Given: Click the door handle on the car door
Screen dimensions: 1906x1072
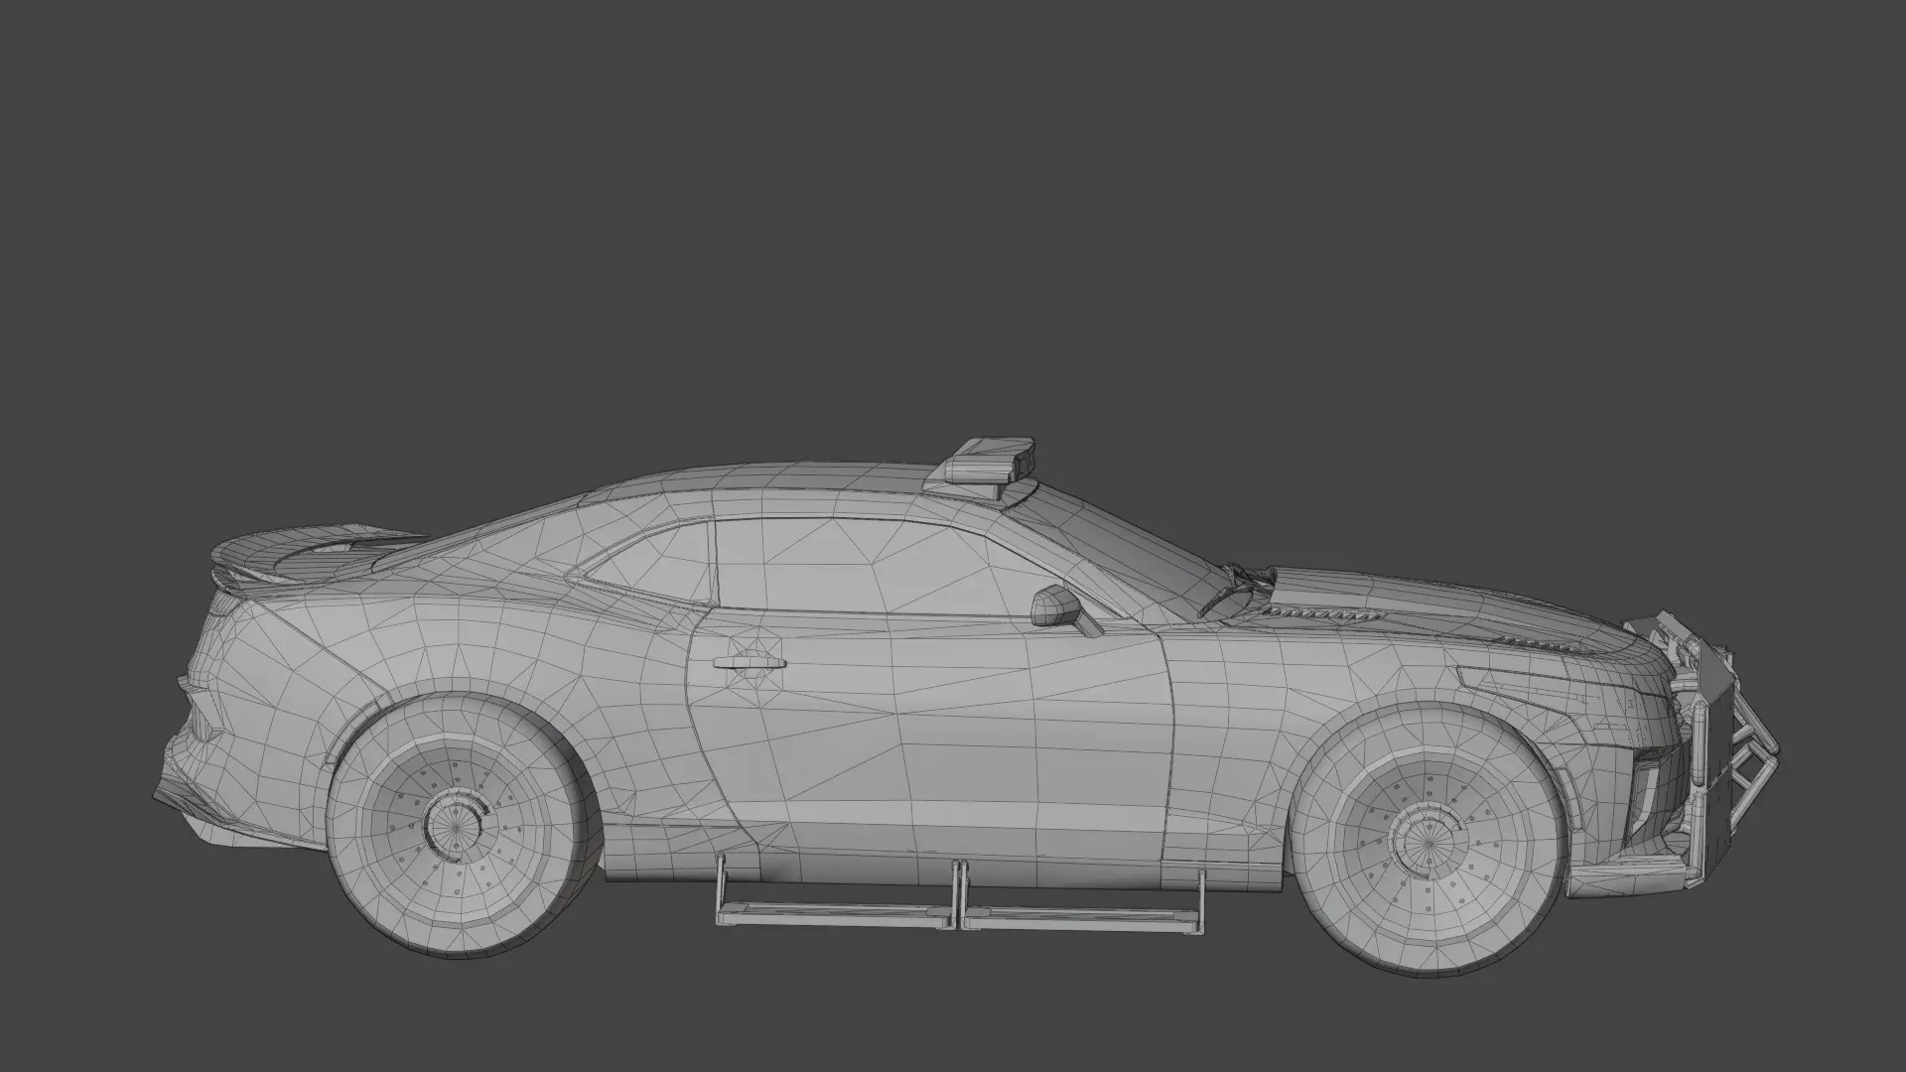Looking at the screenshot, I should point(749,663).
